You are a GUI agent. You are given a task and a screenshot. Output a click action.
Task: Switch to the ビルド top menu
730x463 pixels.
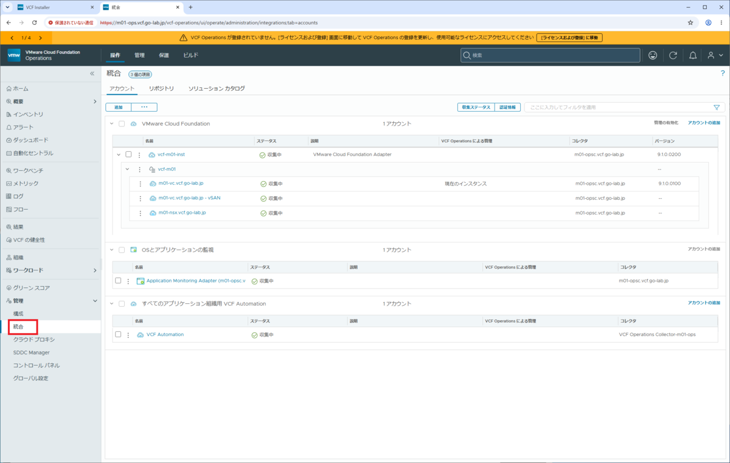pyautogui.click(x=191, y=55)
